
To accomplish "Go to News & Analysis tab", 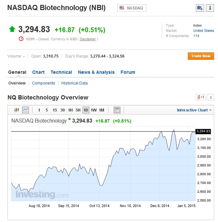I will (96, 72).
